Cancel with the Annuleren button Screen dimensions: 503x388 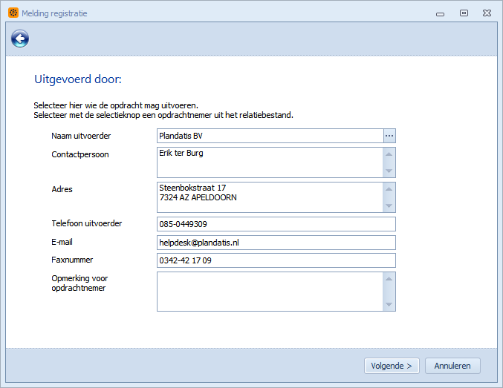(x=452, y=366)
